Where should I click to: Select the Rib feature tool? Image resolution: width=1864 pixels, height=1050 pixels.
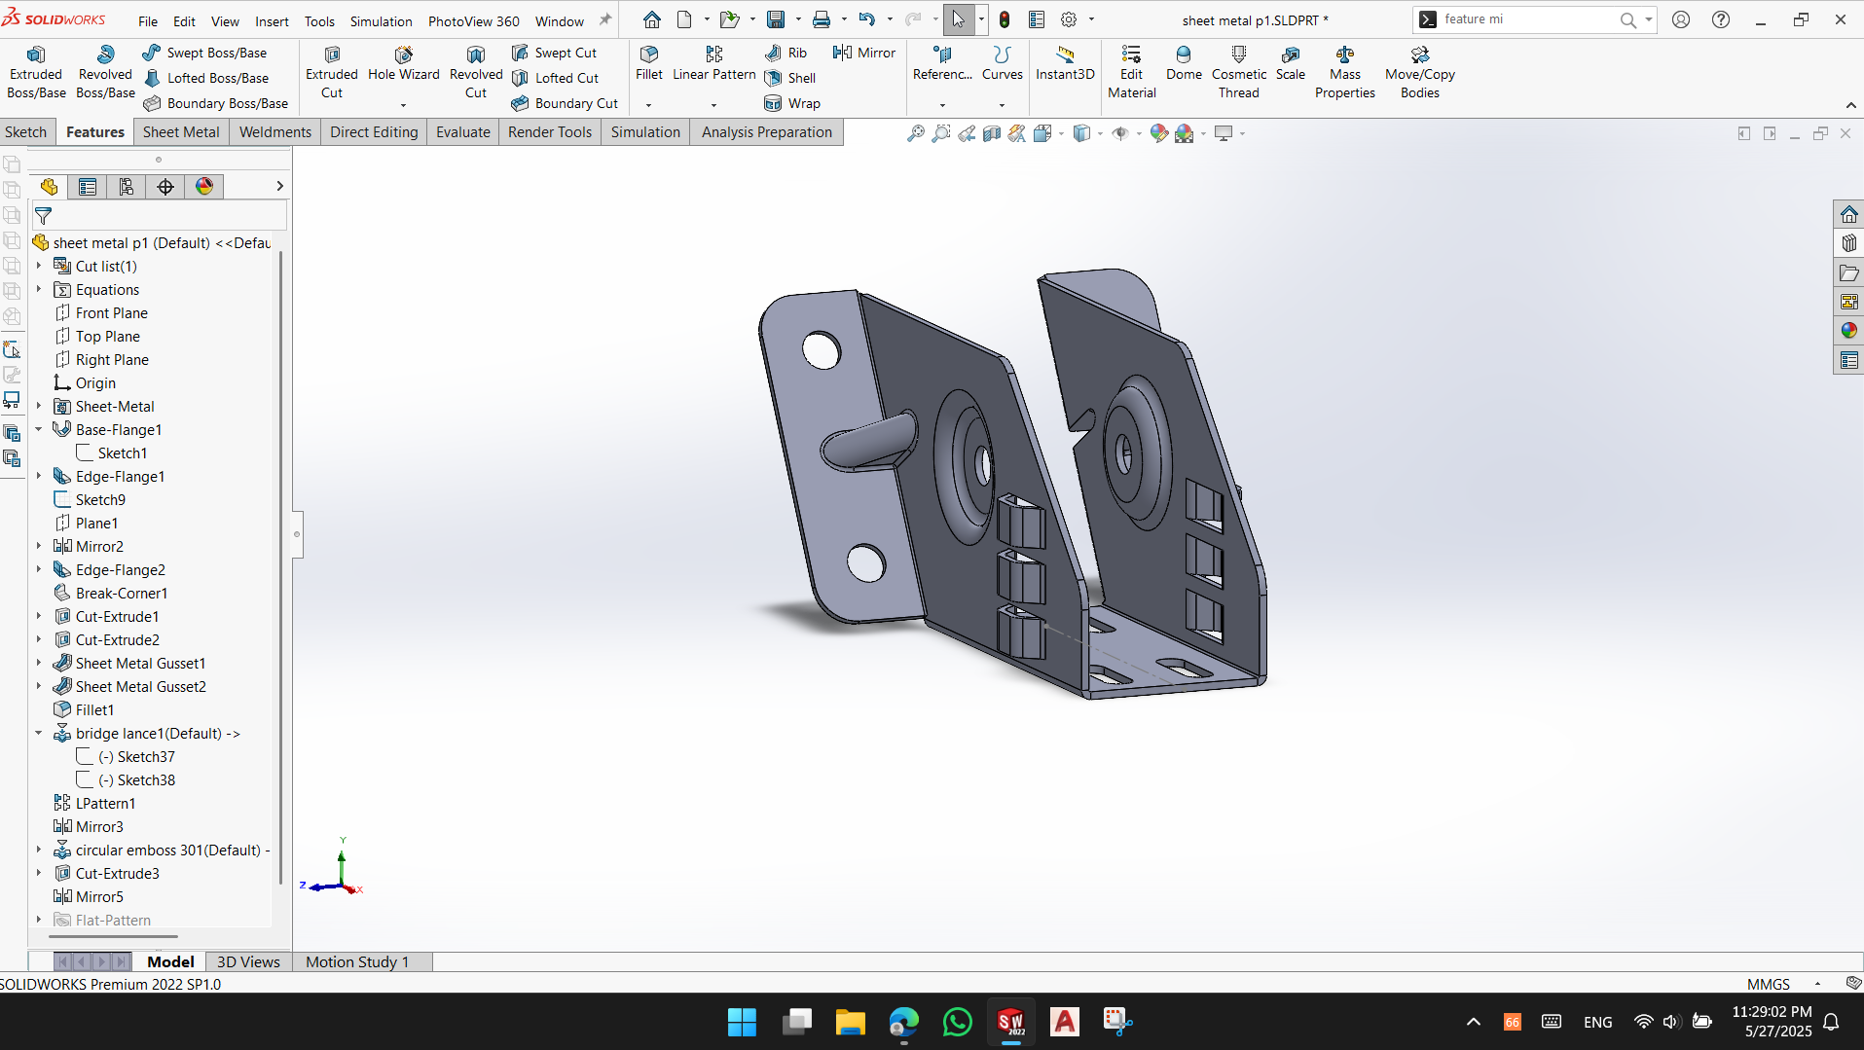click(x=786, y=53)
